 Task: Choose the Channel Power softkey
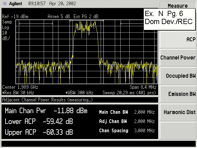point(178,58)
